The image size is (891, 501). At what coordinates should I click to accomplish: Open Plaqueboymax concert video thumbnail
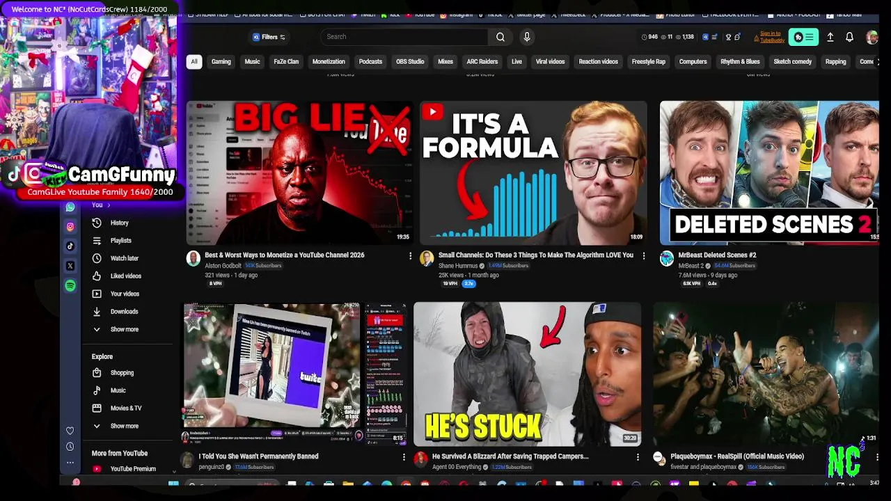pyautogui.click(x=766, y=374)
